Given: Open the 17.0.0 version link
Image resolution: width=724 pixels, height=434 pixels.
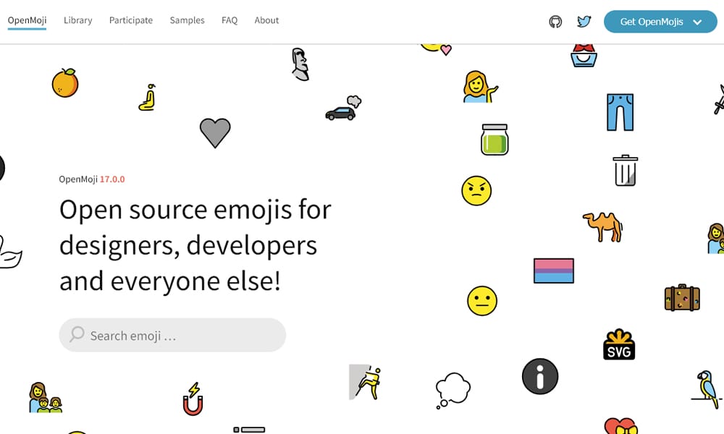Looking at the screenshot, I should click(x=112, y=179).
